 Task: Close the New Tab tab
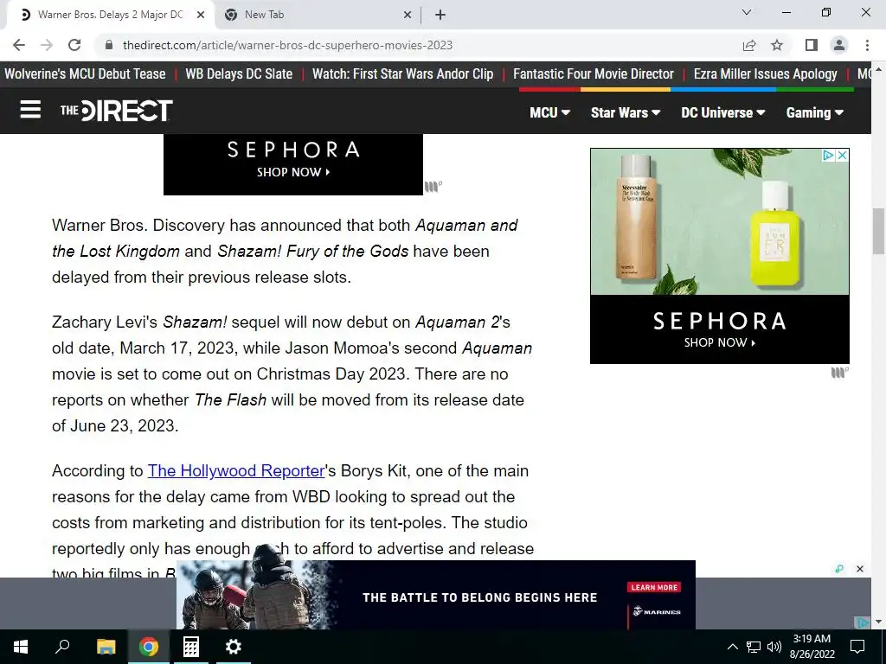408,15
